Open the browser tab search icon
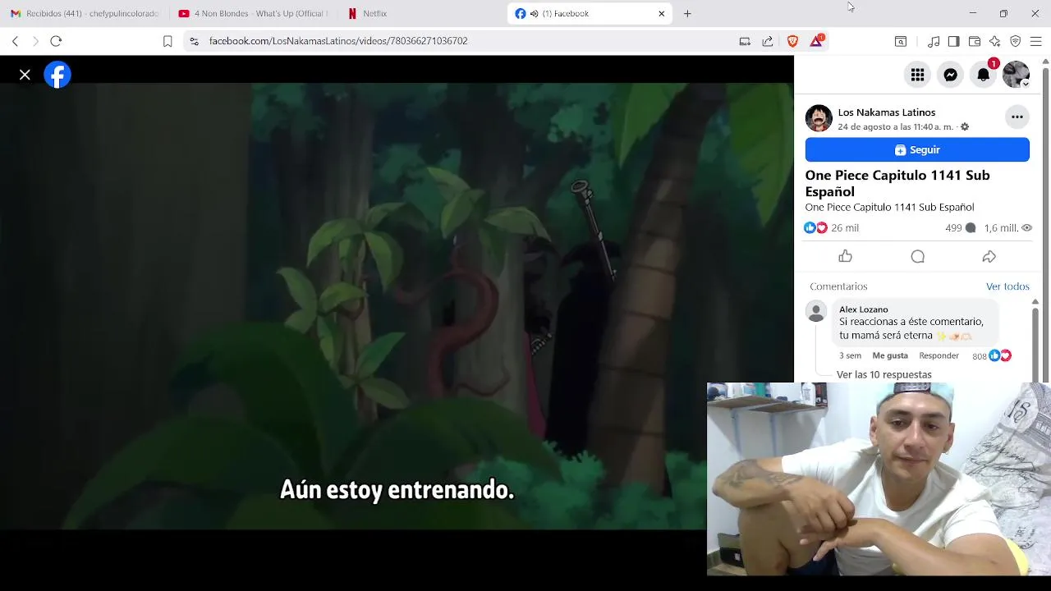 coord(901,41)
